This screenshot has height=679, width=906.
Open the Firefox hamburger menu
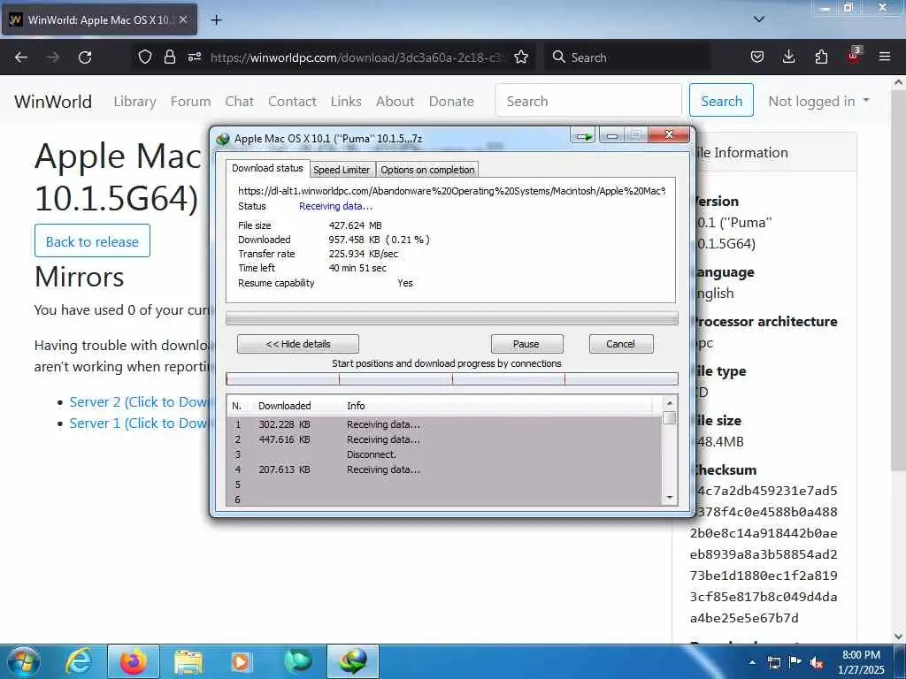tap(885, 57)
